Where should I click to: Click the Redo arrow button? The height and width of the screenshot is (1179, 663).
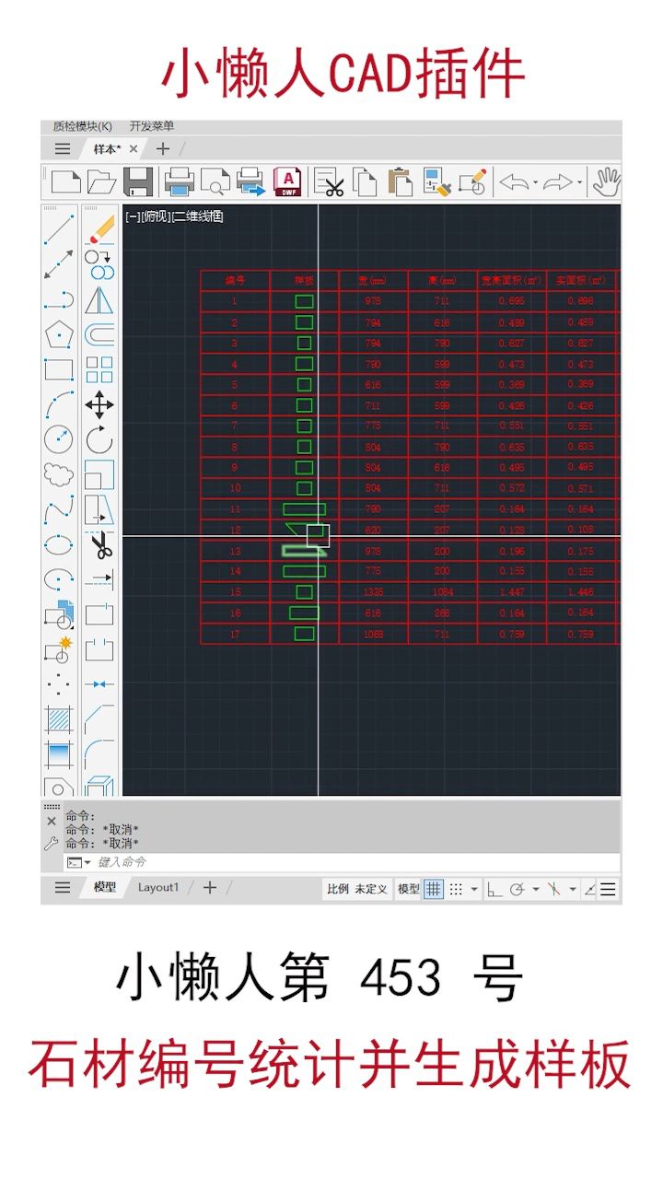(x=558, y=182)
